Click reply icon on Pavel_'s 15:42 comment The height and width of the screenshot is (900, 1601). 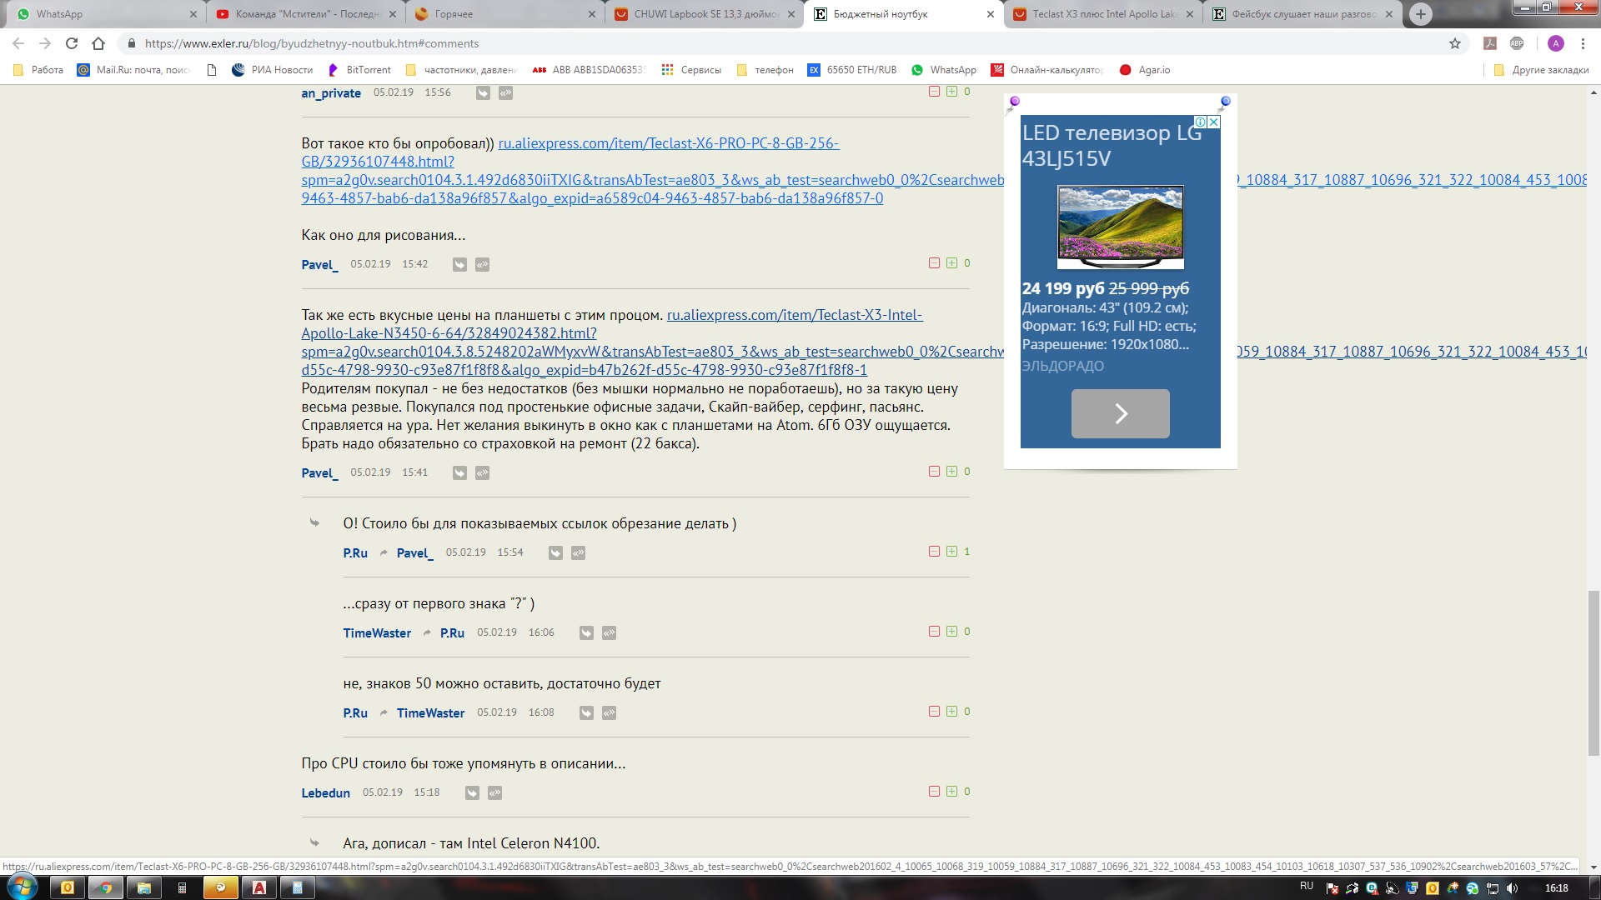[x=459, y=264]
